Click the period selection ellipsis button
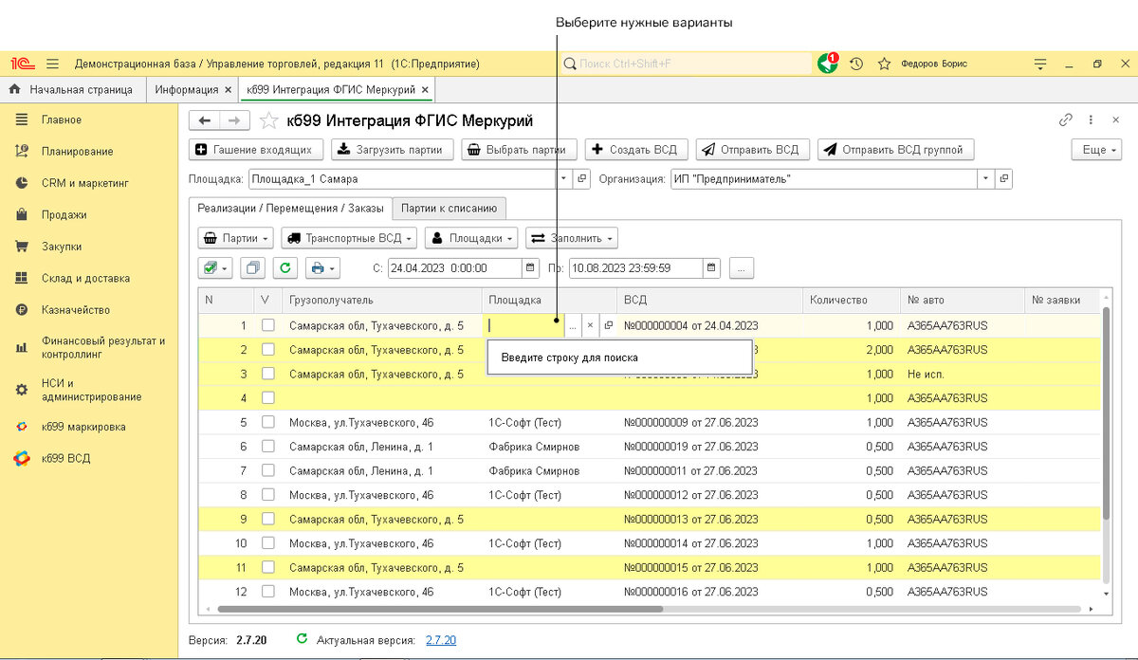The image size is (1138, 660). click(x=742, y=268)
